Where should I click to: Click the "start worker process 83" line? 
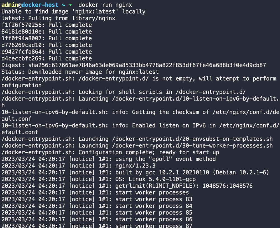154,199
